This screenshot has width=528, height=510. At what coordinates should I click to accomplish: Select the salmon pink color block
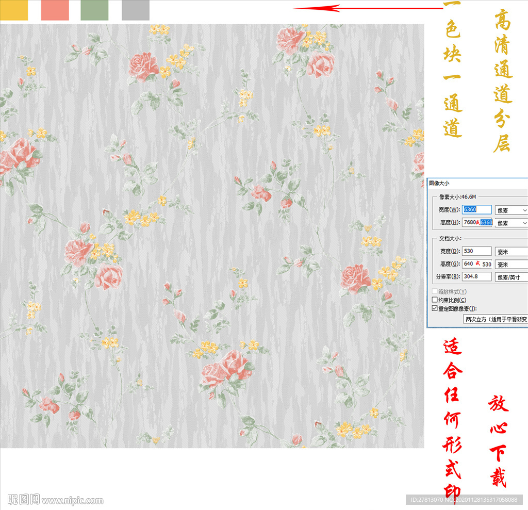pos(55,10)
